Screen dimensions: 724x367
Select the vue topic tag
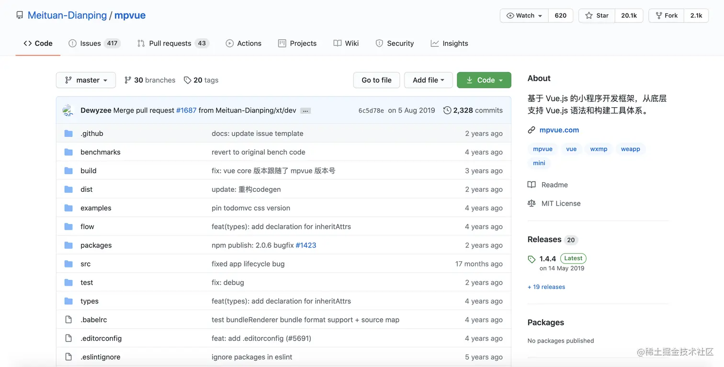[x=571, y=149]
